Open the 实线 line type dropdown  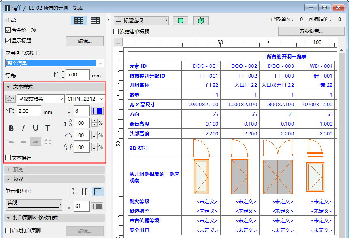pos(34,205)
